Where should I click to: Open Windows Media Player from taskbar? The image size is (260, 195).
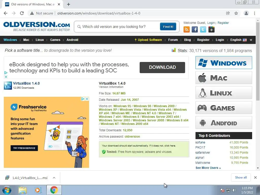click(38, 190)
